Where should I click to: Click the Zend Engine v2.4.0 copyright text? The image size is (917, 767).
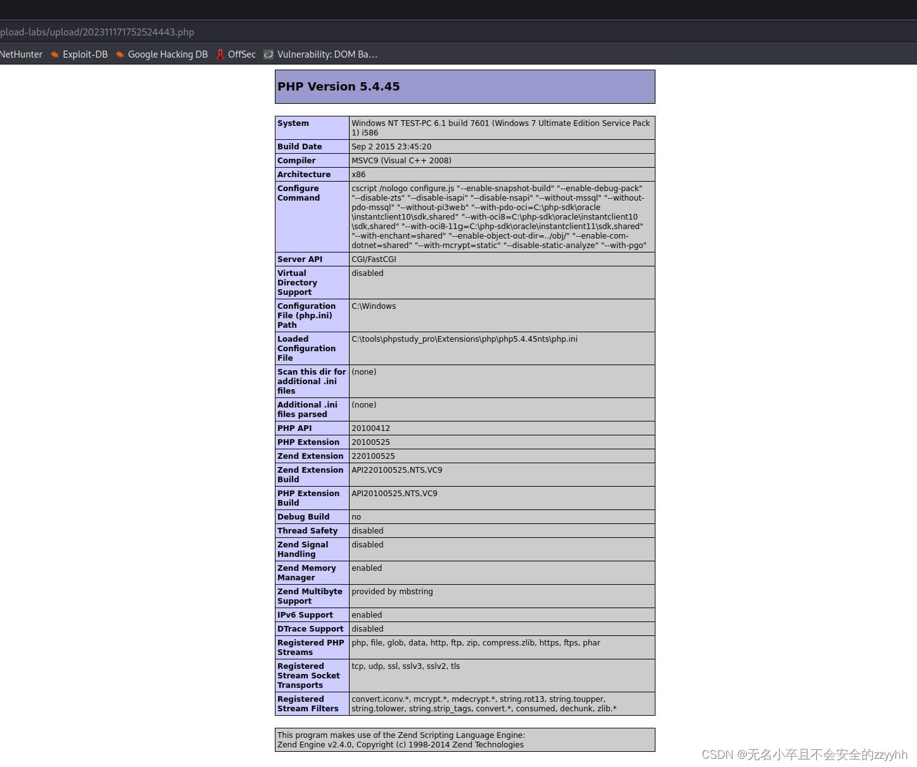pos(401,745)
